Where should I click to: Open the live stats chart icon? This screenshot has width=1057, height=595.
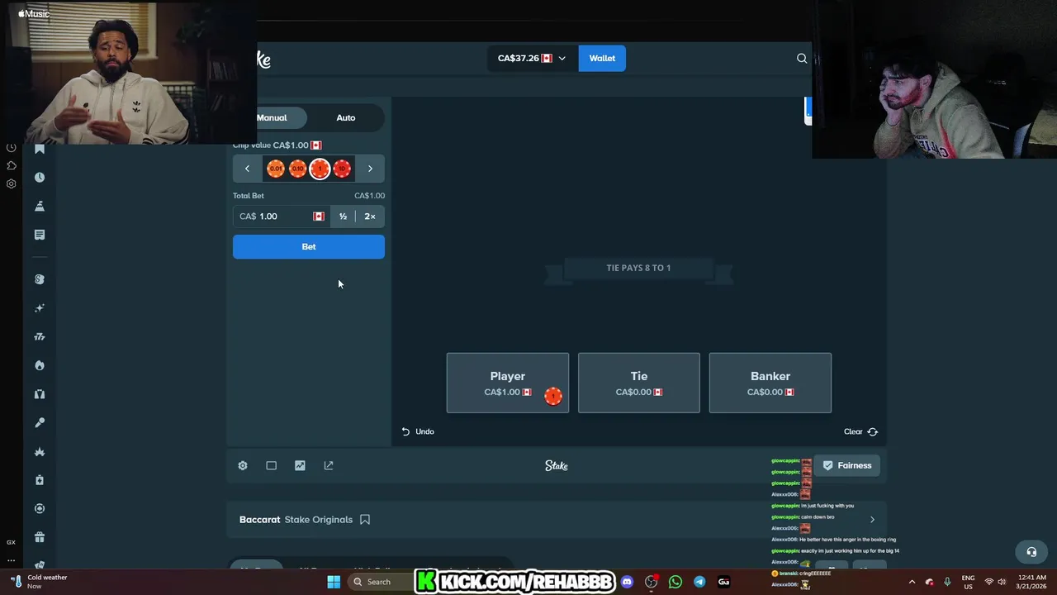click(x=300, y=465)
